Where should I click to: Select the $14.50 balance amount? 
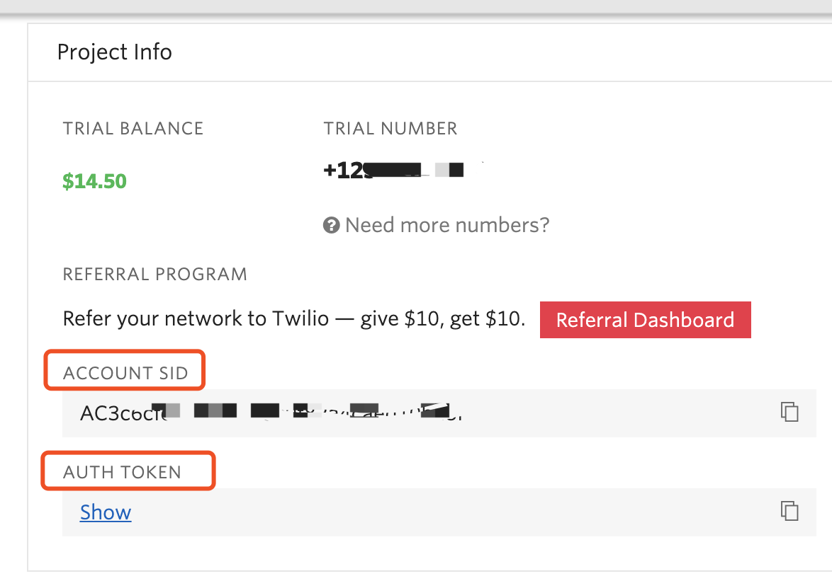(x=94, y=182)
